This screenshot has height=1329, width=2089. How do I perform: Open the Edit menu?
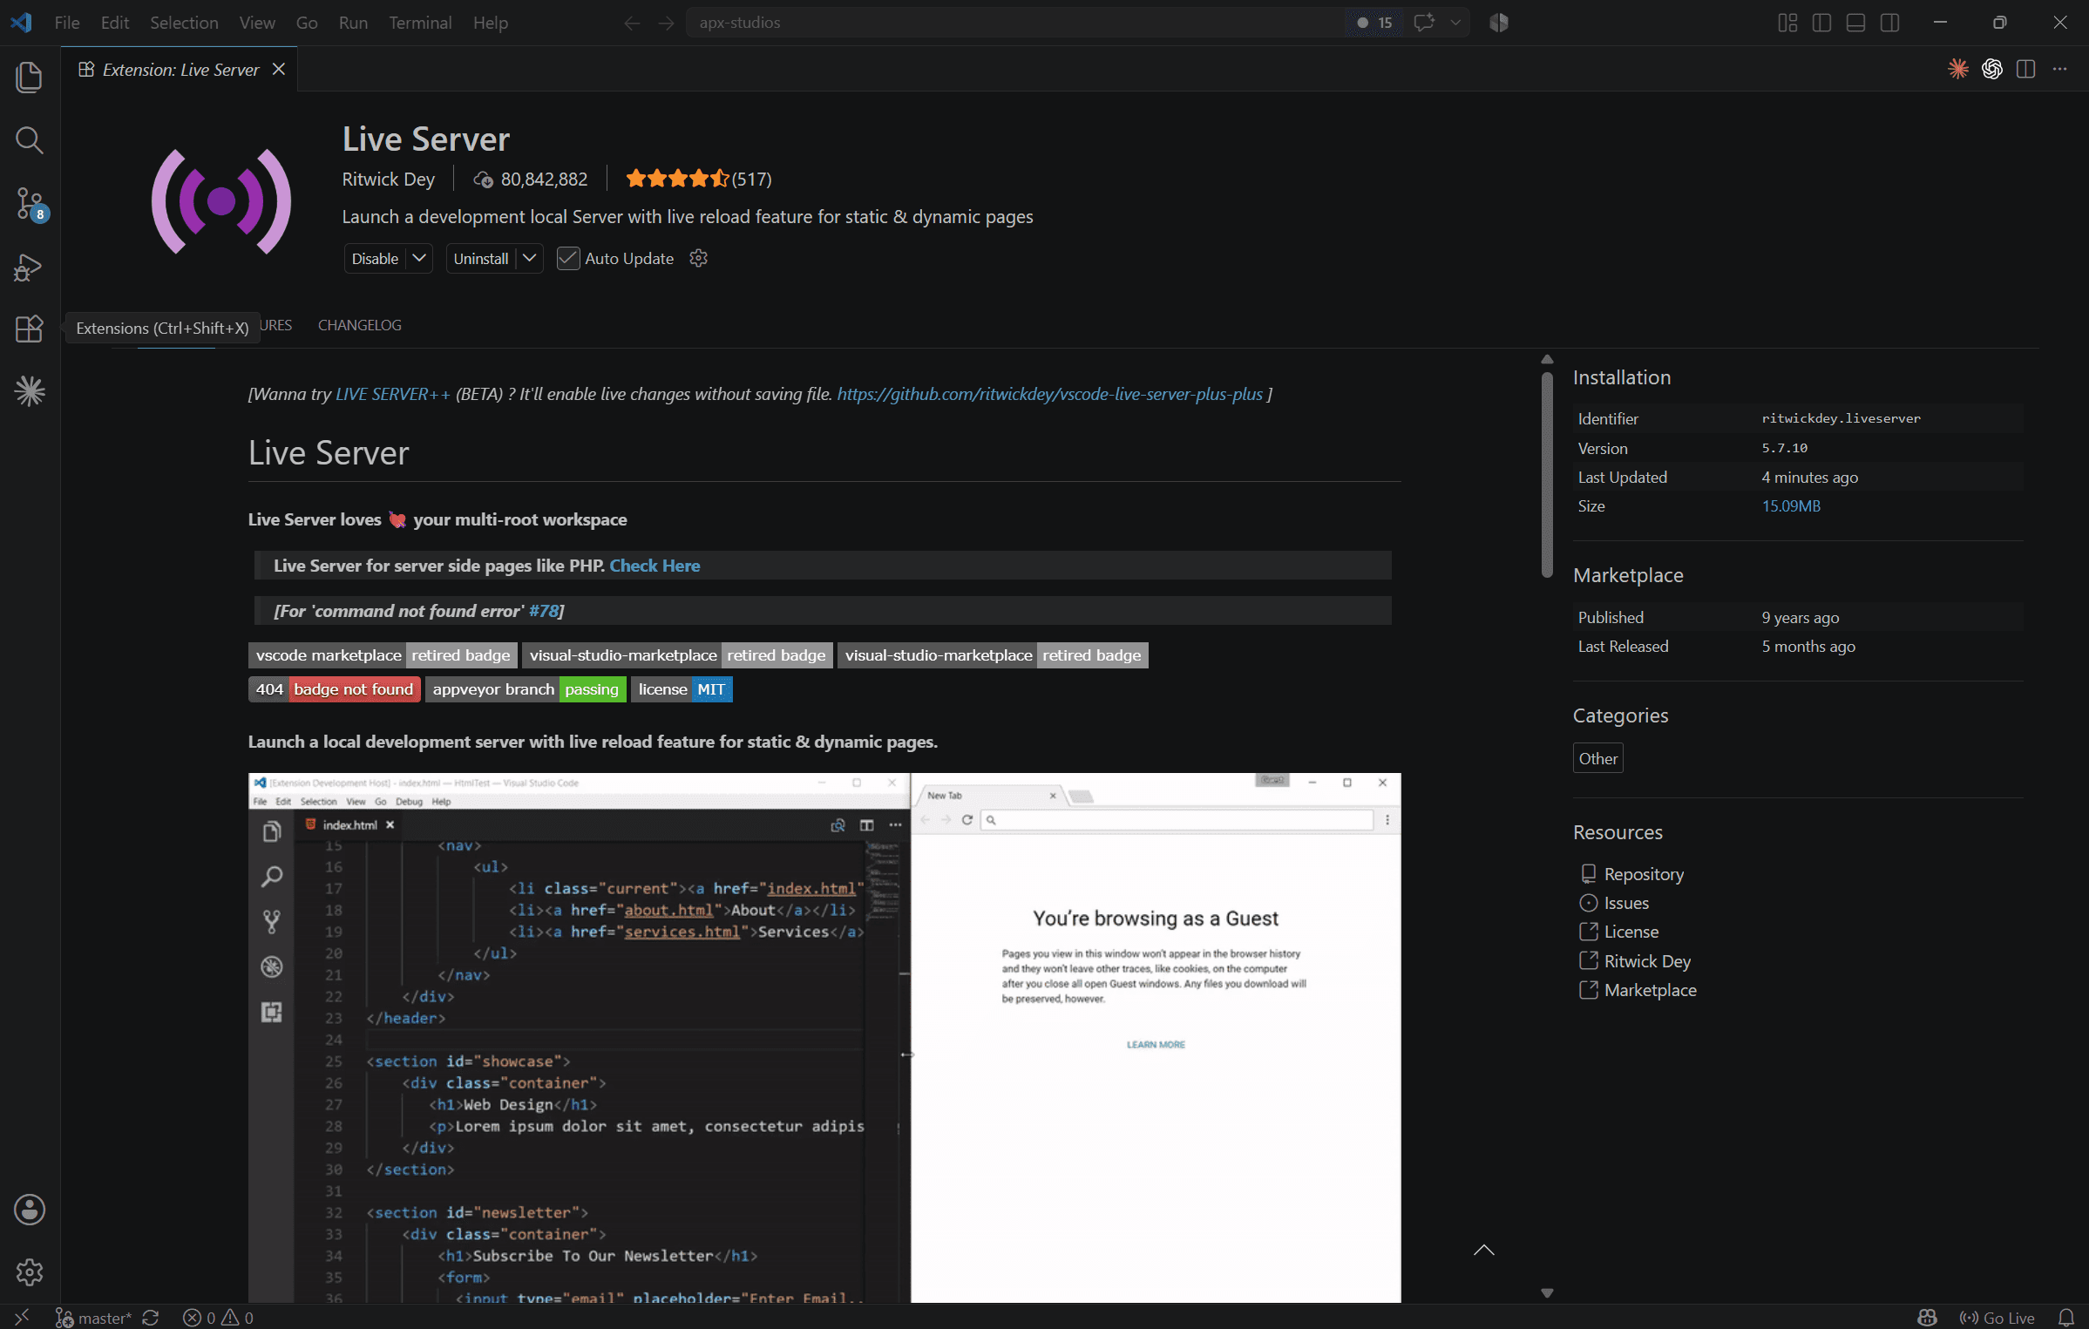115,23
